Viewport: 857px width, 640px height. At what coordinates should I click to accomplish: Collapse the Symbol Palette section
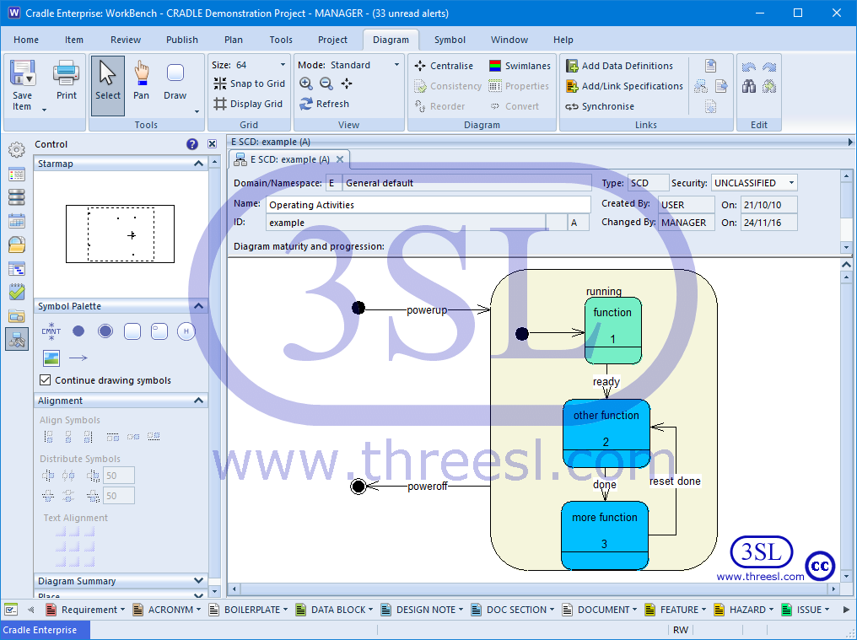tap(198, 306)
